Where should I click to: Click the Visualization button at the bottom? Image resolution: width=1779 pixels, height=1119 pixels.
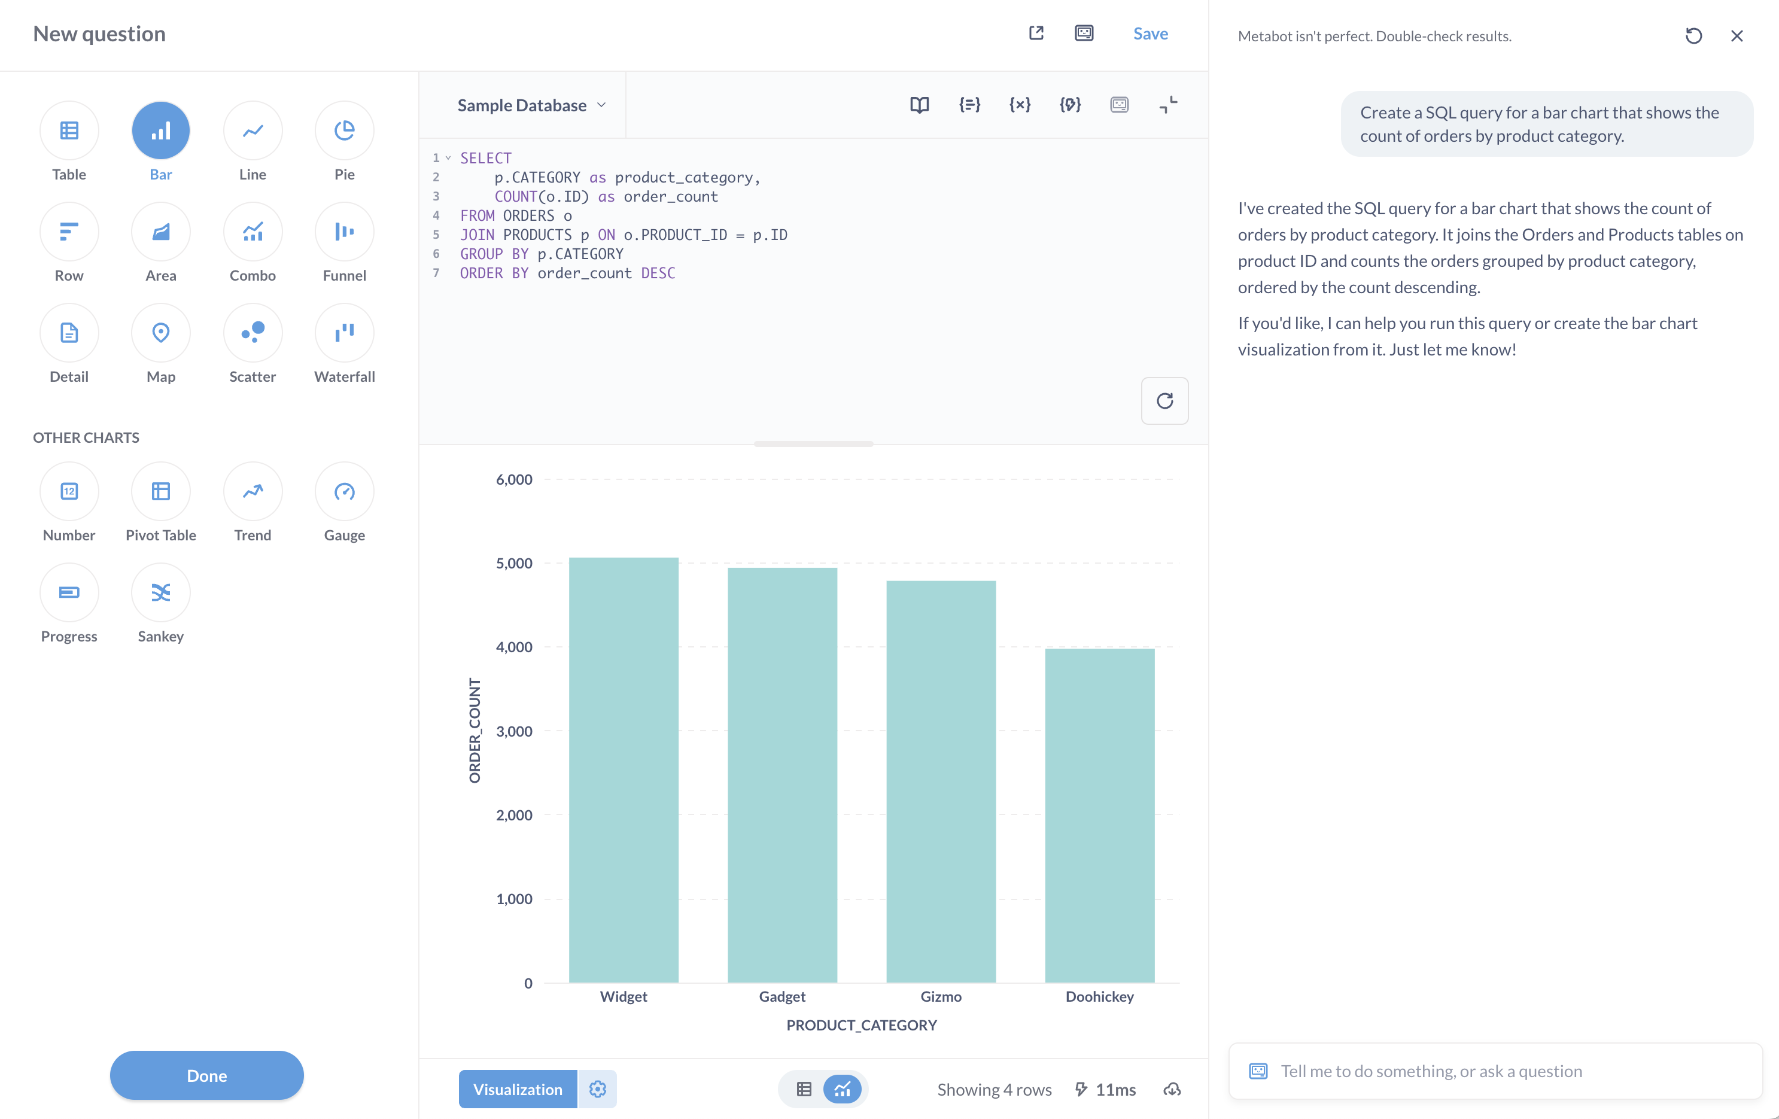[517, 1088]
